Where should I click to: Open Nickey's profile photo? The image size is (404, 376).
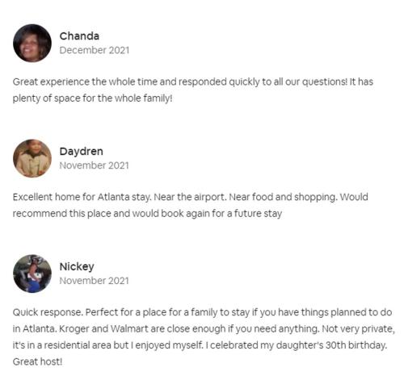point(32,274)
